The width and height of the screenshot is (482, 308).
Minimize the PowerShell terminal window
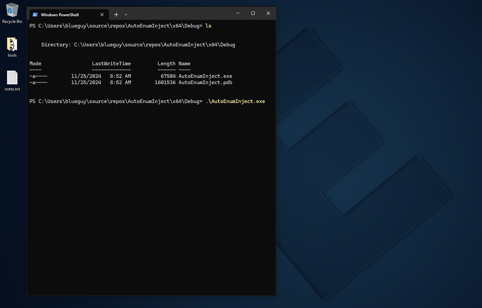pos(238,13)
